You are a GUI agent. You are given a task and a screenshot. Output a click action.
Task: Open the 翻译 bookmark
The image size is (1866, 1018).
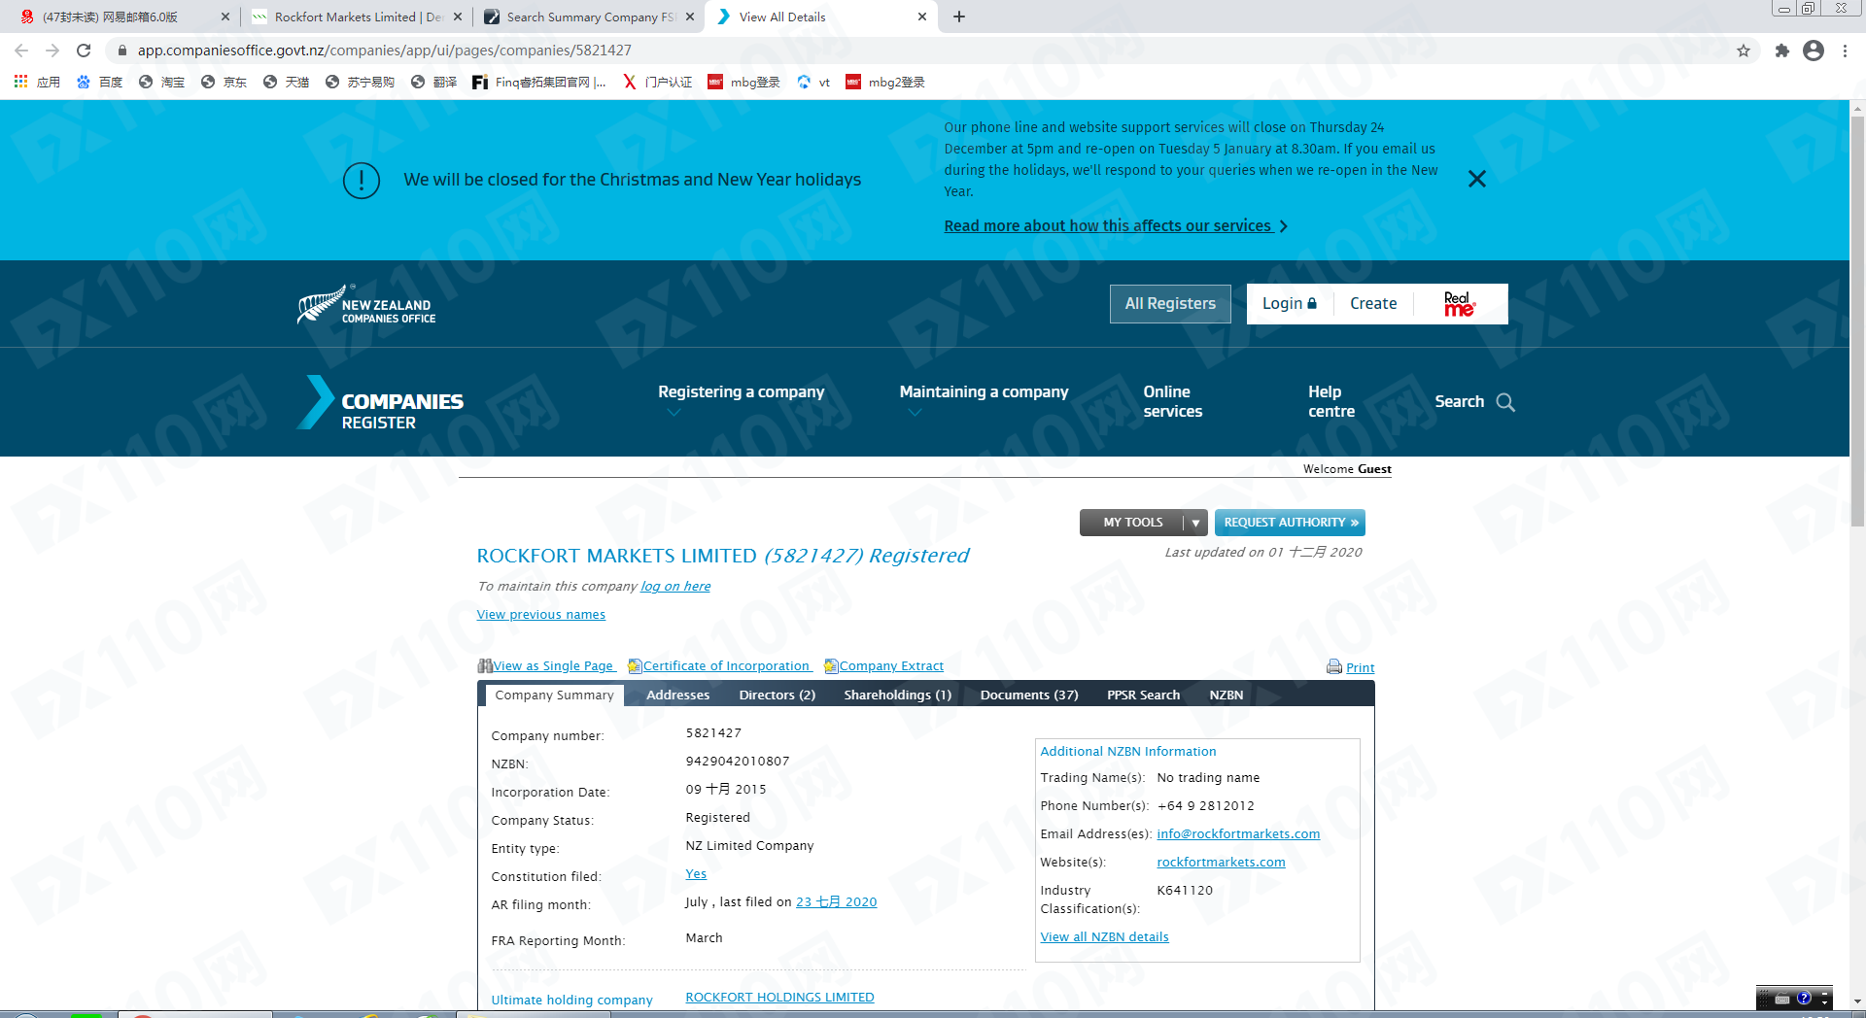(x=434, y=83)
